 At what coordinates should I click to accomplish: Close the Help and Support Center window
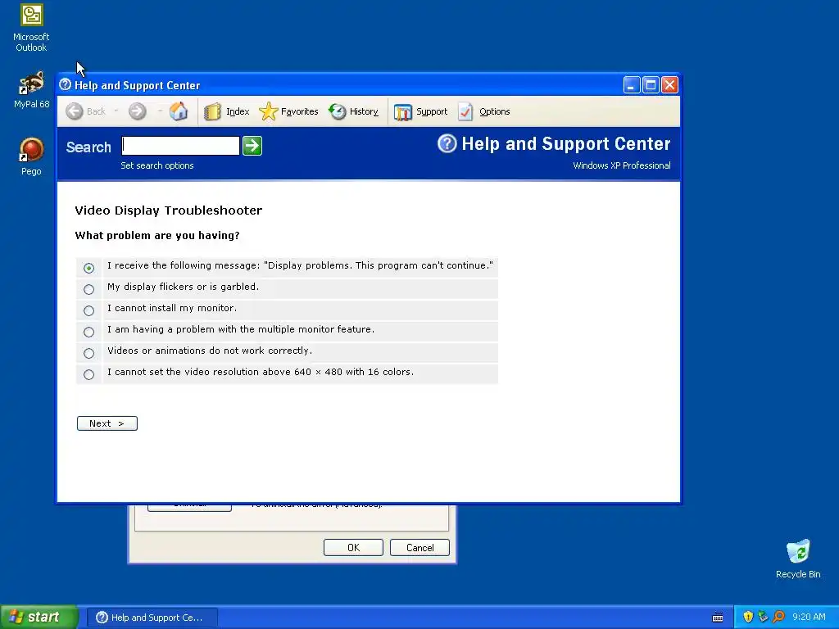669,85
